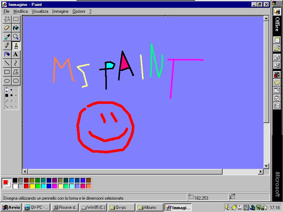
Task: Choose the medium round brush tip
Action: click(x=11, y=90)
